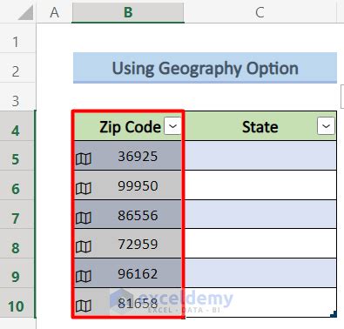Select the cell value 86556
The image size is (344, 329).
point(138,215)
